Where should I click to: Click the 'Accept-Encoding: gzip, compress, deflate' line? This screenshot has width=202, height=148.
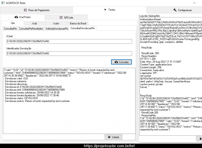(161, 42)
